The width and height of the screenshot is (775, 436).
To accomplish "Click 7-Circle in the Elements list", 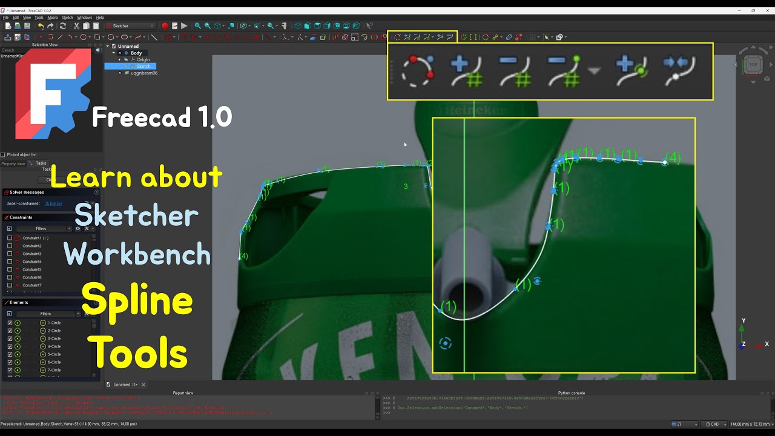I will pos(54,370).
